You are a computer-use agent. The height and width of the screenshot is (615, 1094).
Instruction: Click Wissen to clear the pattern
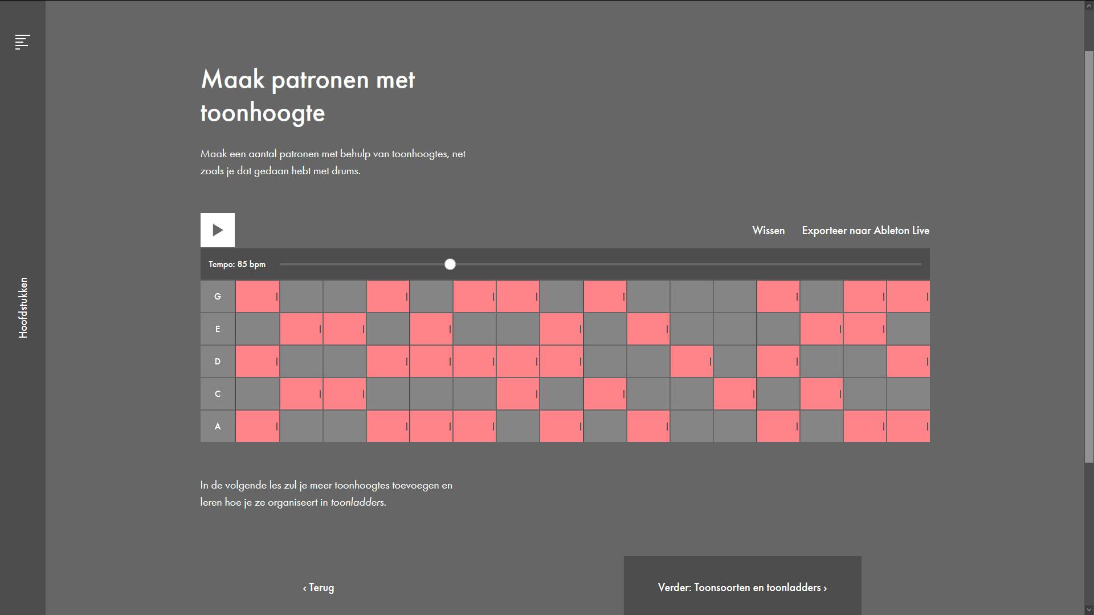pyautogui.click(x=768, y=231)
